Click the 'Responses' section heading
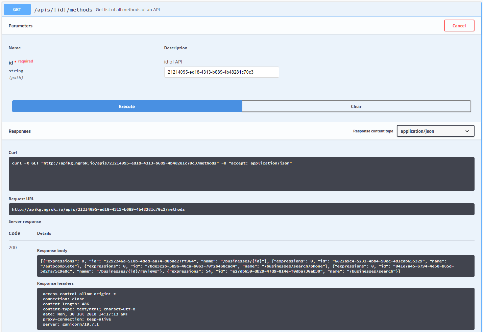The height and width of the screenshot is (332, 483). 20,131
